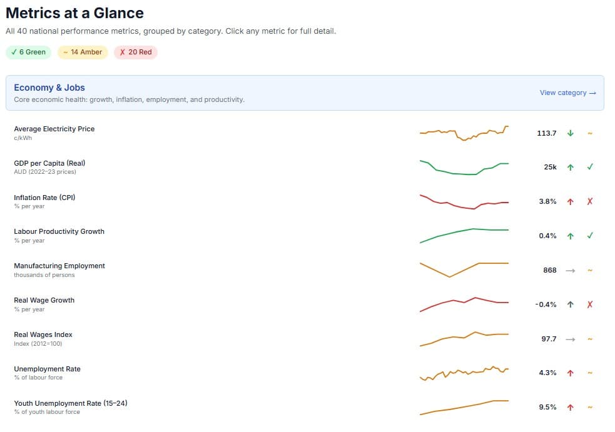The image size is (615, 432).
Task: Click the red X status for Inflation Rate
Action: click(x=588, y=201)
